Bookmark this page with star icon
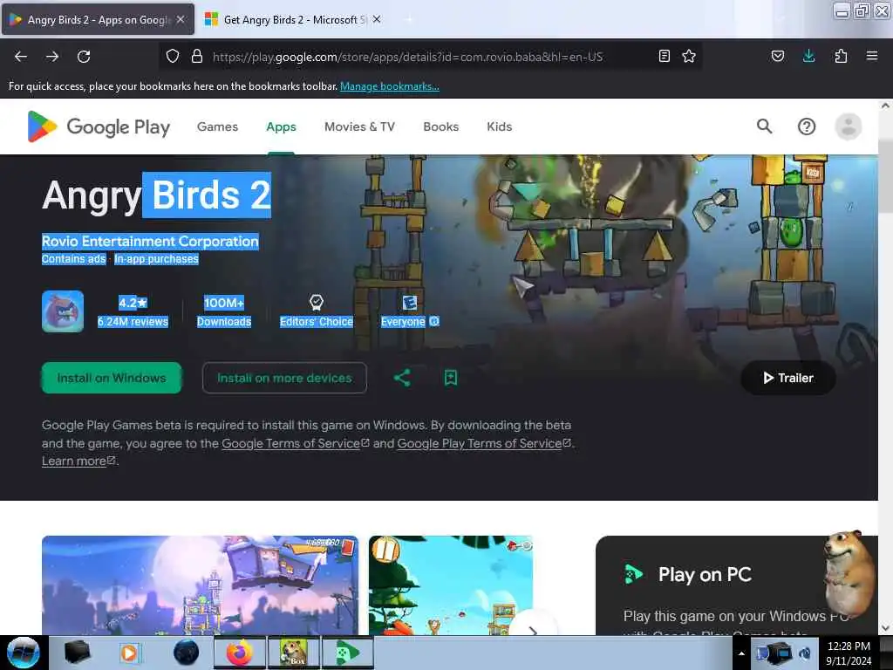 coord(689,56)
